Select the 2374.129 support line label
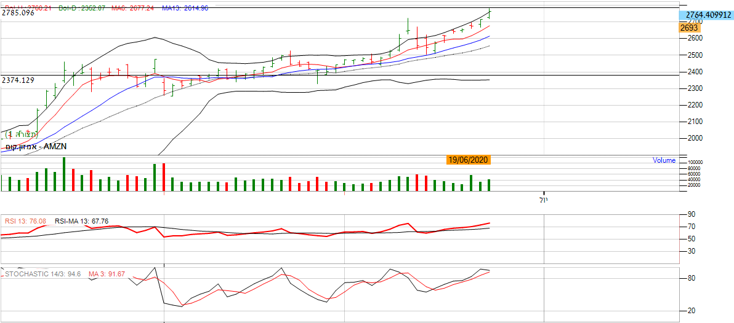The image size is (734, 323). click(18, 80)
